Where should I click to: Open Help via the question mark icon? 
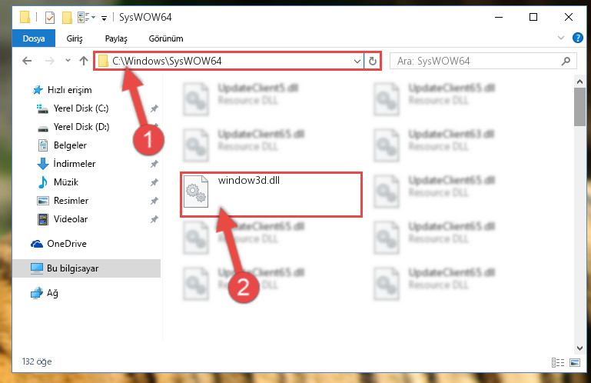click(x=577, y=38)
